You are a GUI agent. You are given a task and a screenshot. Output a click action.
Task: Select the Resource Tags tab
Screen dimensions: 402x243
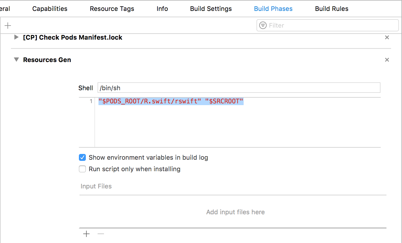(x=112, y=9)
